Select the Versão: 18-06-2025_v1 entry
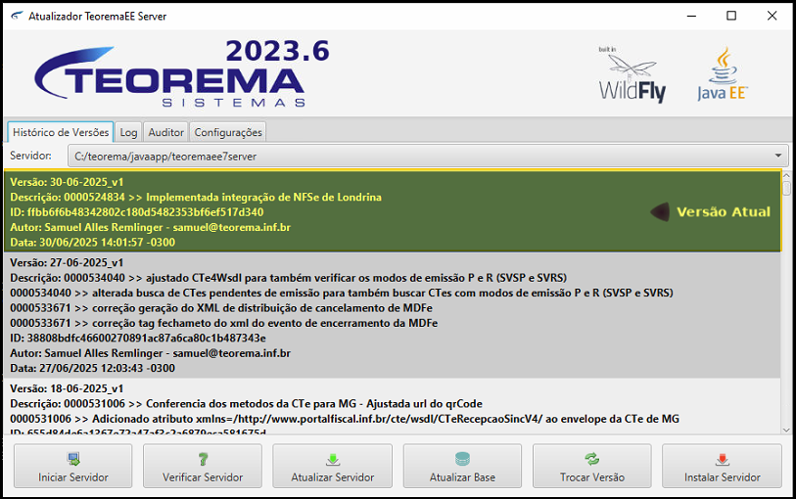This screenshot has height=499, width=796. (x=393, y=407)
